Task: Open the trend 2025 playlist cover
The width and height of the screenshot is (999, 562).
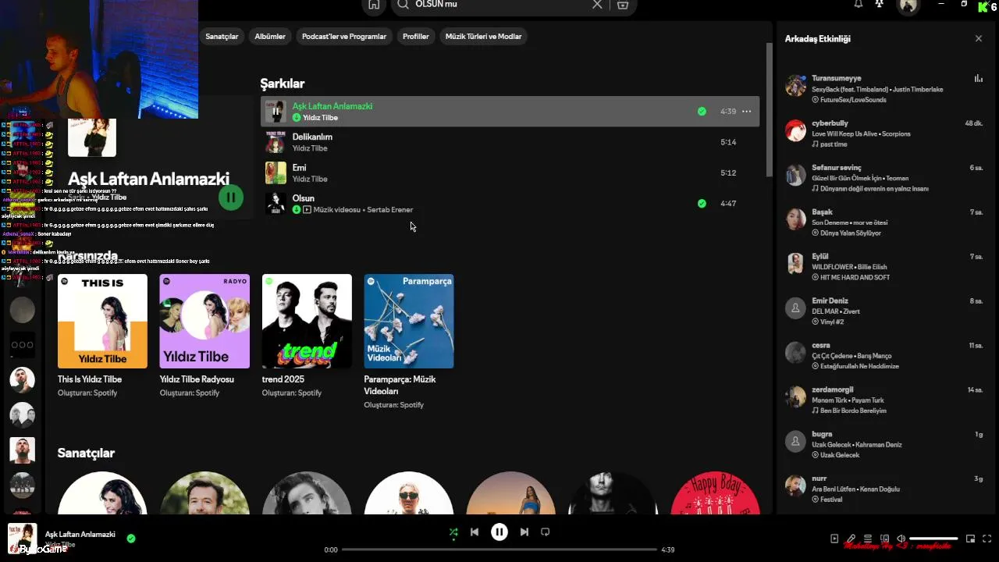Action: pyautogui.click(x=307, y=321)
